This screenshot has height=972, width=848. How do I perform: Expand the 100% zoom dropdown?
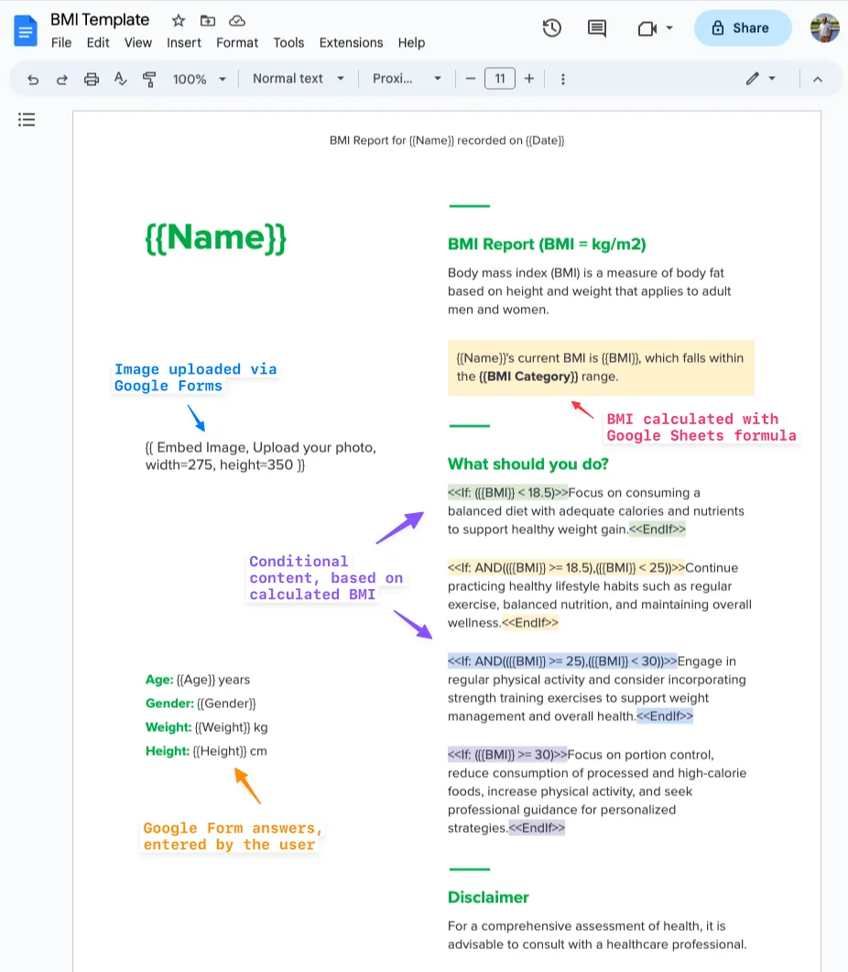click(199, 80)
